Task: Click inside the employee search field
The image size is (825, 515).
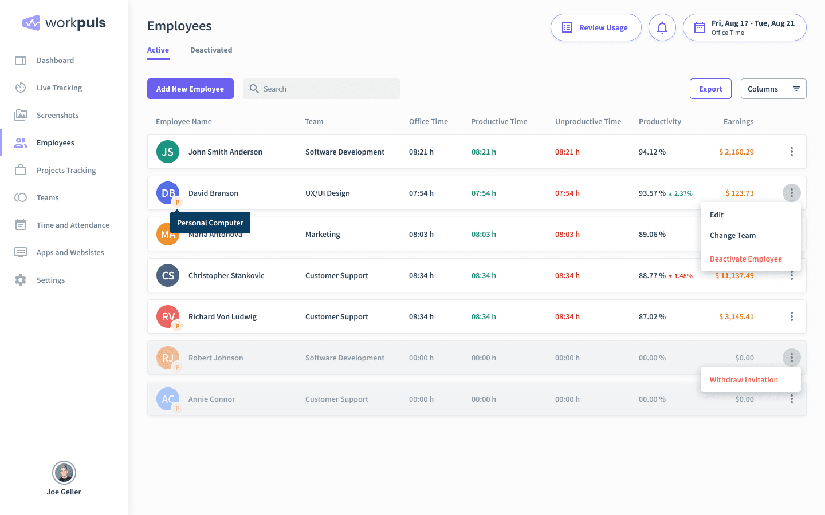Action: (321, 89)
